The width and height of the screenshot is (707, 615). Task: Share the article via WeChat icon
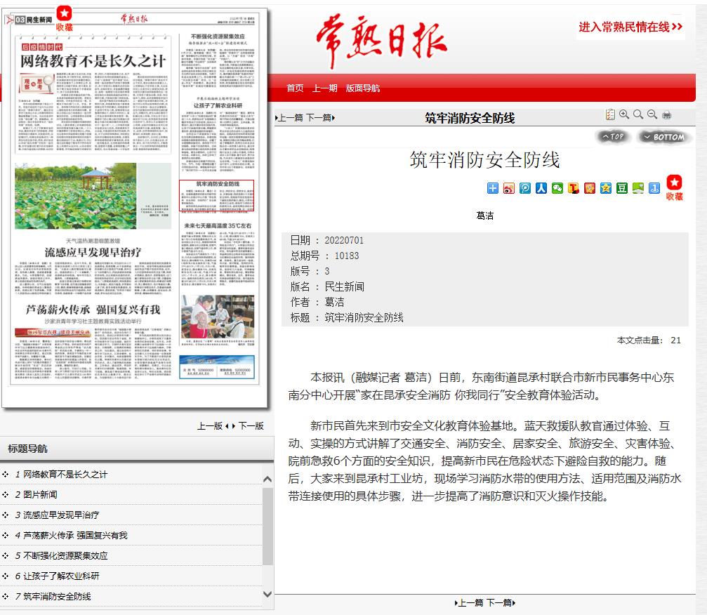tap(557, 188)
